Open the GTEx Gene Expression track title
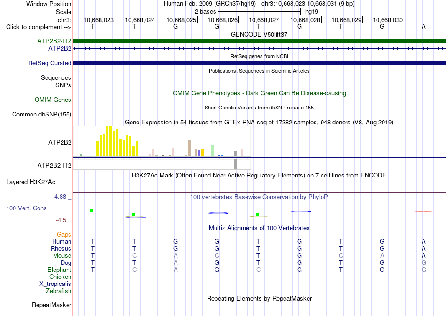Screen dimensions: 446x316 [x=259, y=122]
